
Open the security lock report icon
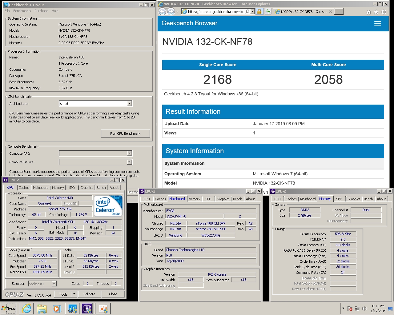click(259, 11)
